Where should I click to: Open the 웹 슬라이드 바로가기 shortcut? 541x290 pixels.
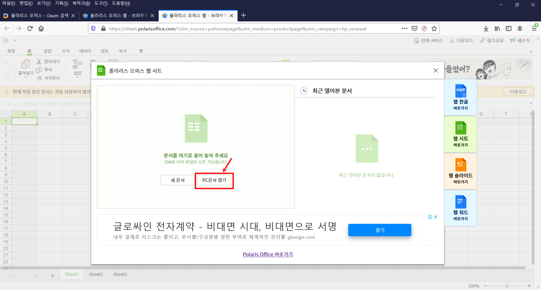[x=460, y=171]
